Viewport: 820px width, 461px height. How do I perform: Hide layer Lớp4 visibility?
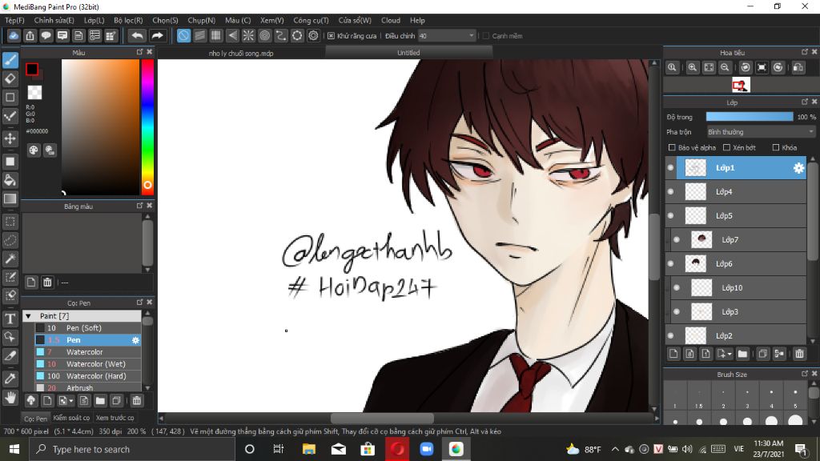coord(670,192)
